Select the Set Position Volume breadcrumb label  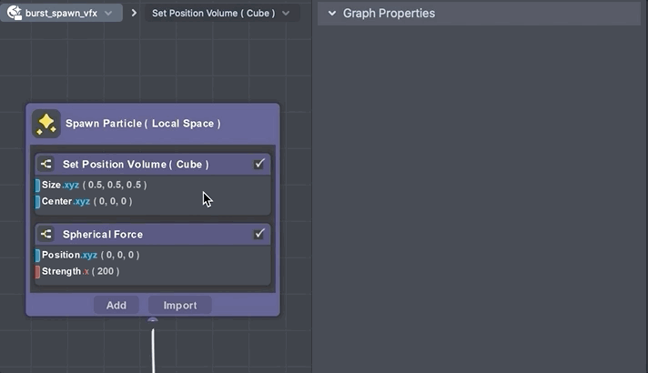(x=213, y=14)
